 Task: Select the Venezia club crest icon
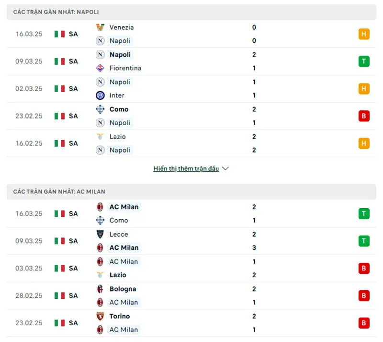tap(101, 27)
